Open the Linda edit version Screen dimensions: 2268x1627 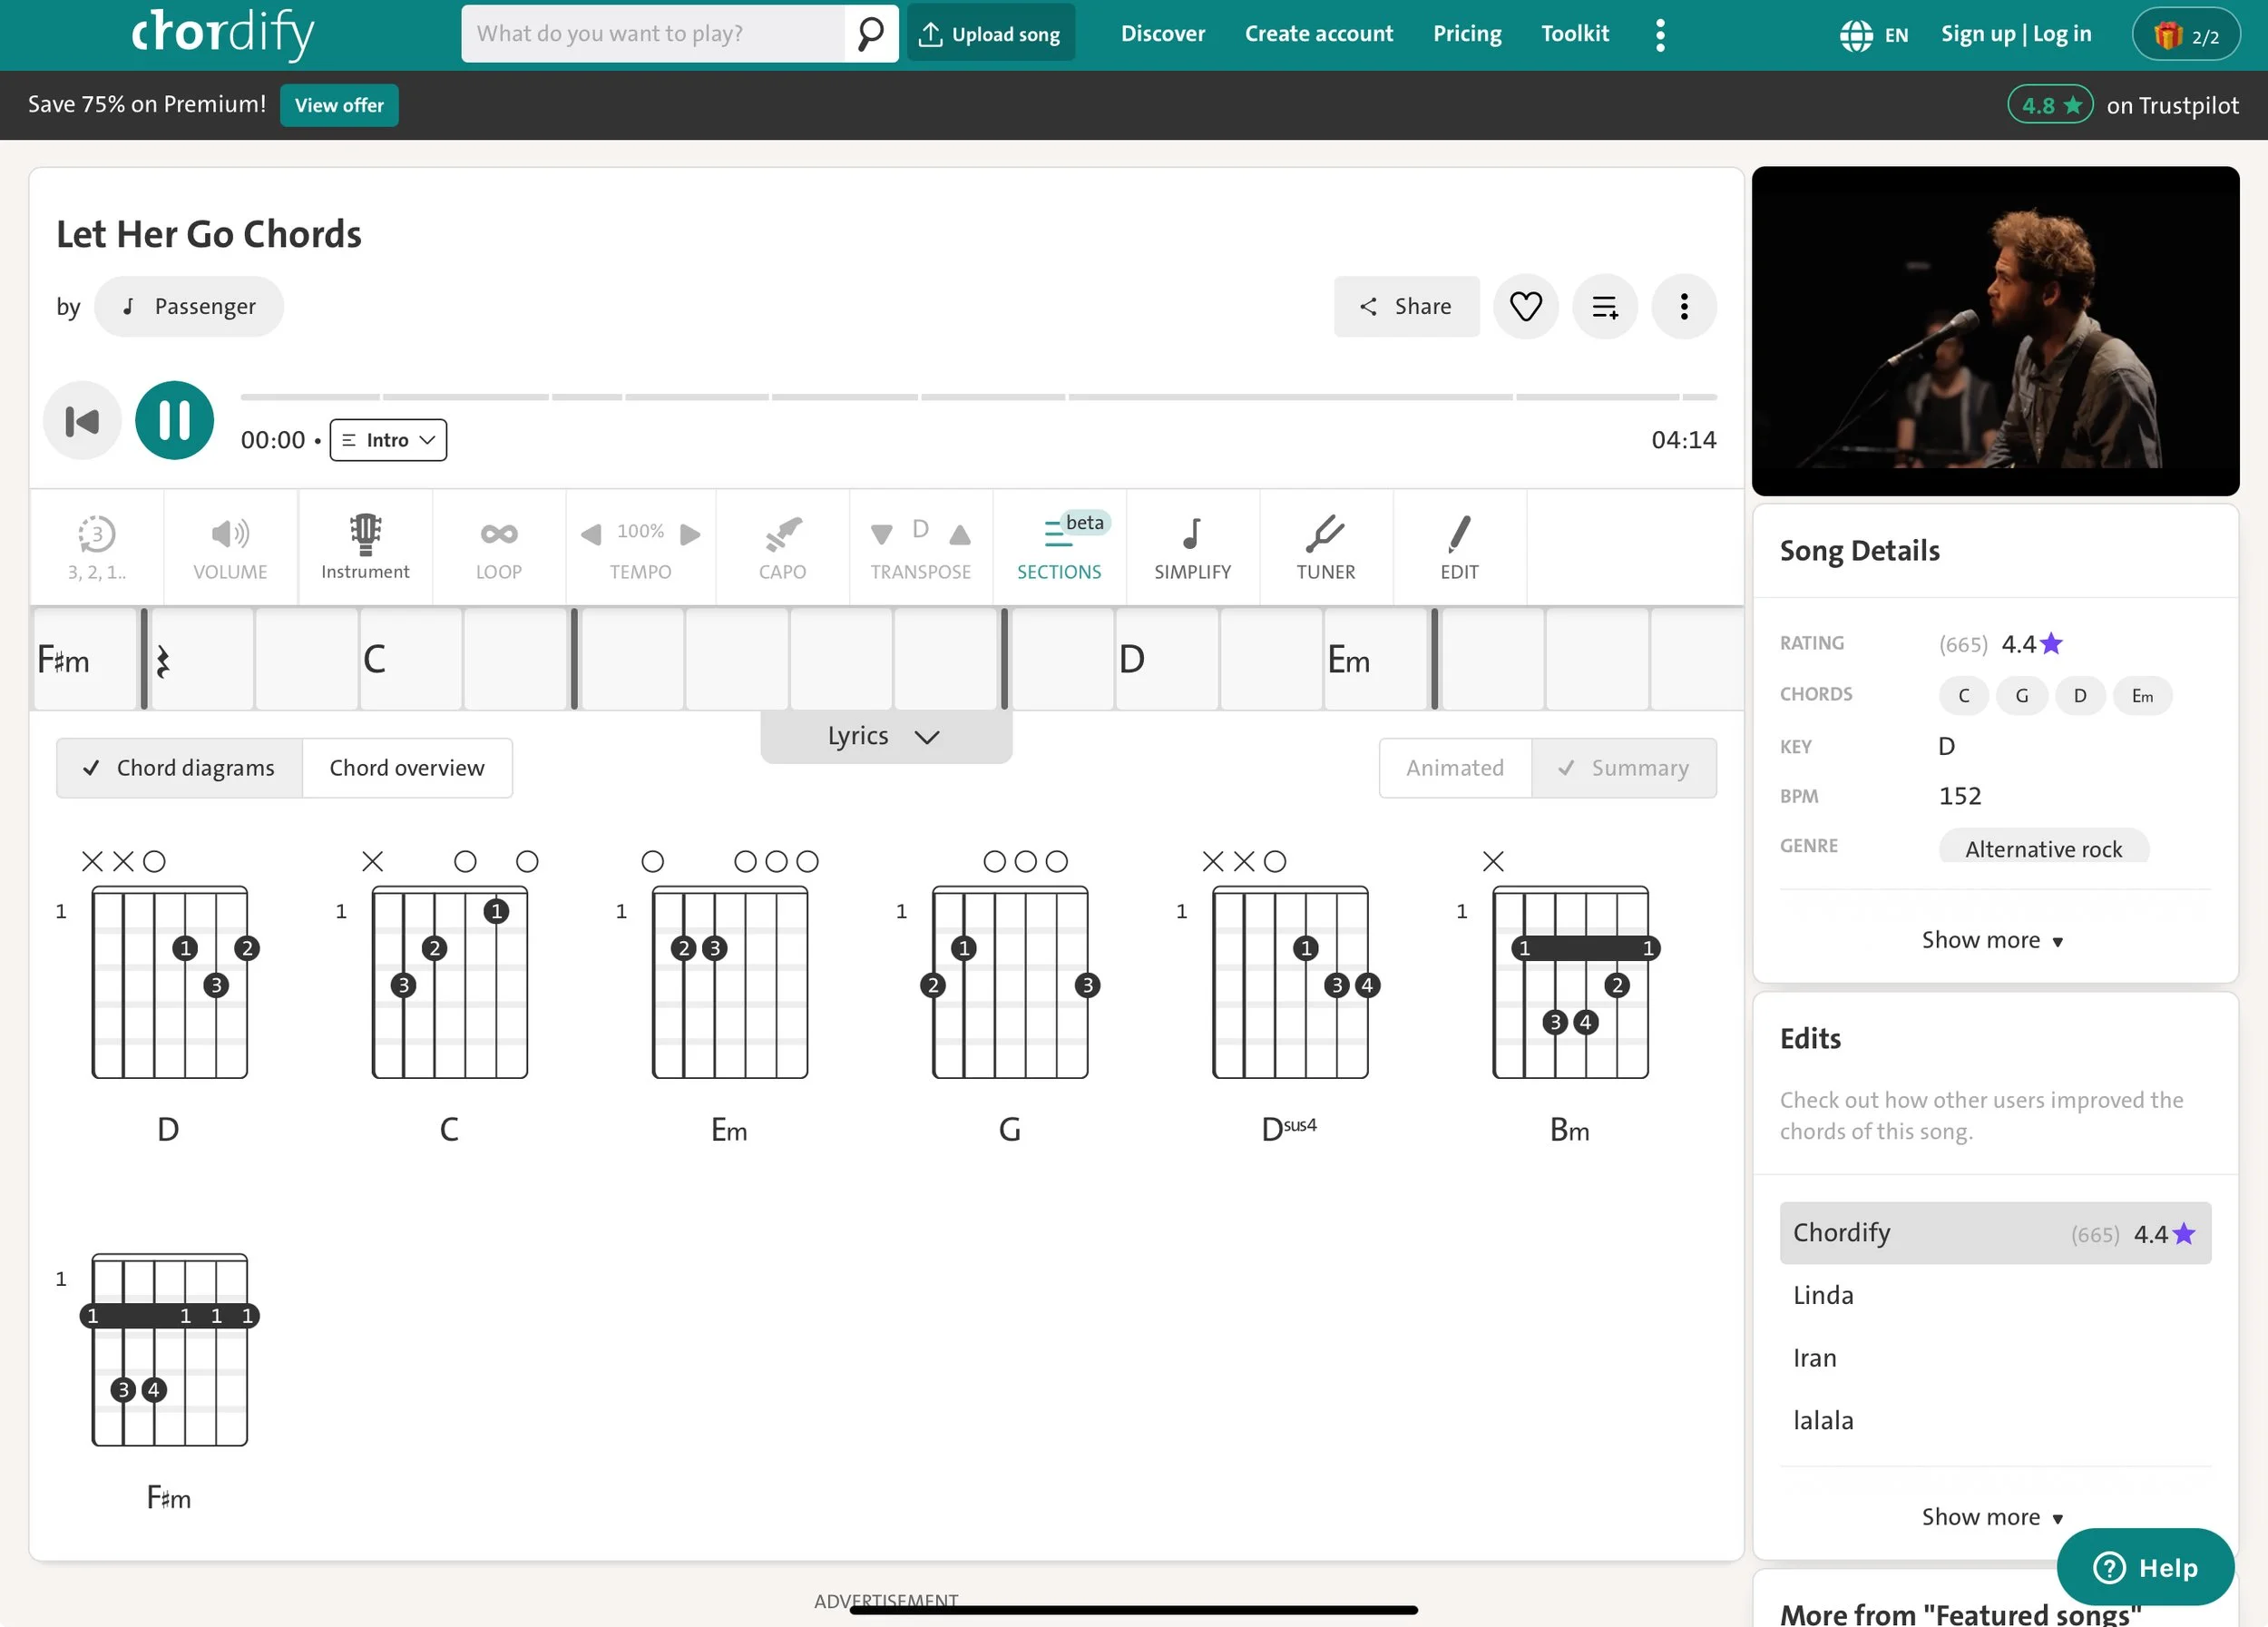pyautogui.click(x=1823, y=1295)
